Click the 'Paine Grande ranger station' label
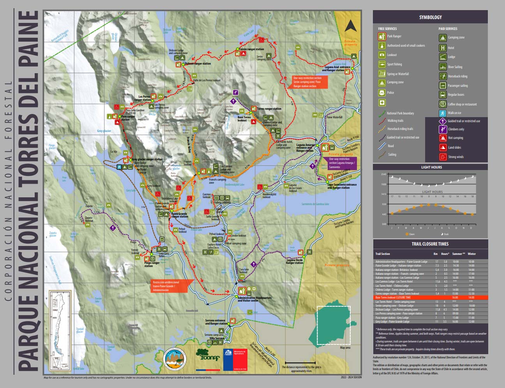This screenshot has height=388, width=505. tap(179, 215)
